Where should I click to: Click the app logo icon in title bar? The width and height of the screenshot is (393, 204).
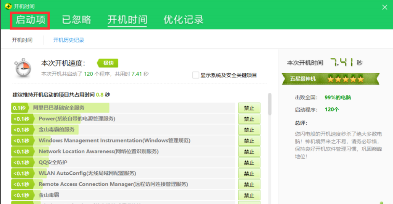coord(9,6)
